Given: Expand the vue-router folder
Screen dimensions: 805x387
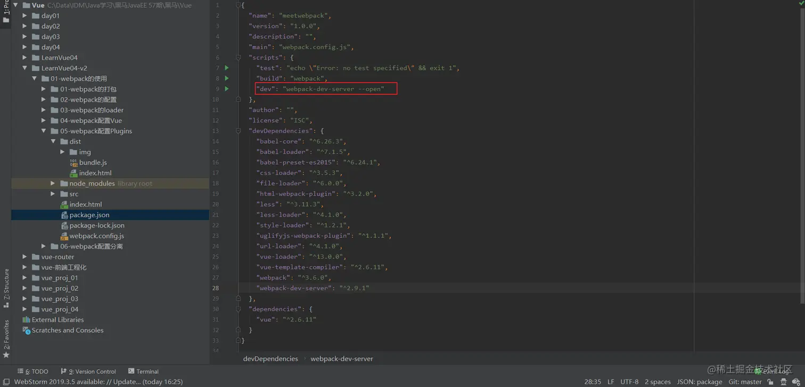Looking at the screenshot, I should (24, 257).
